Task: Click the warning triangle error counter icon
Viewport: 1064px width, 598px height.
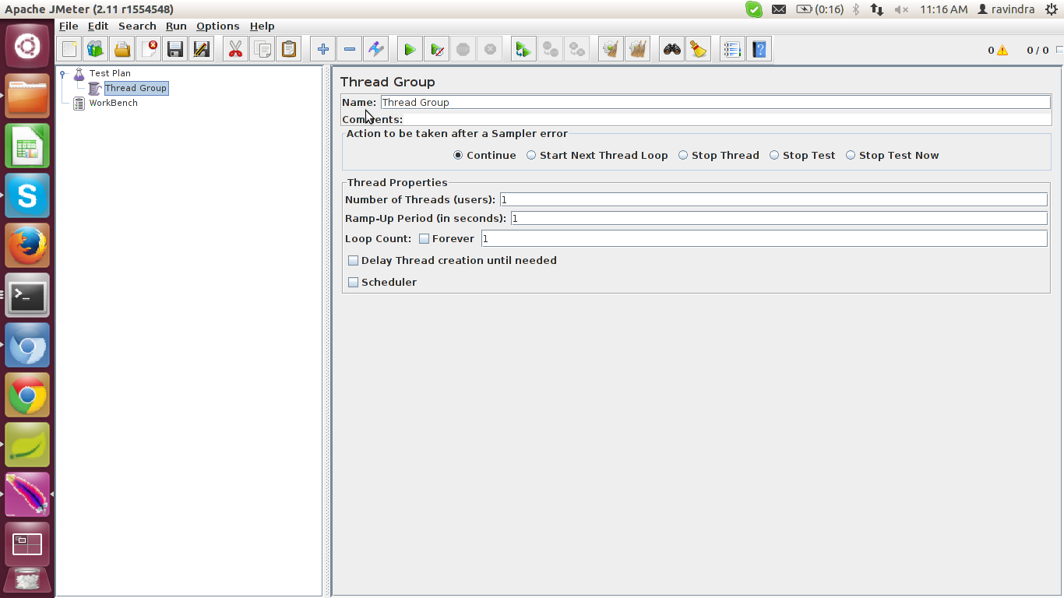Action: click(1002, 51)
